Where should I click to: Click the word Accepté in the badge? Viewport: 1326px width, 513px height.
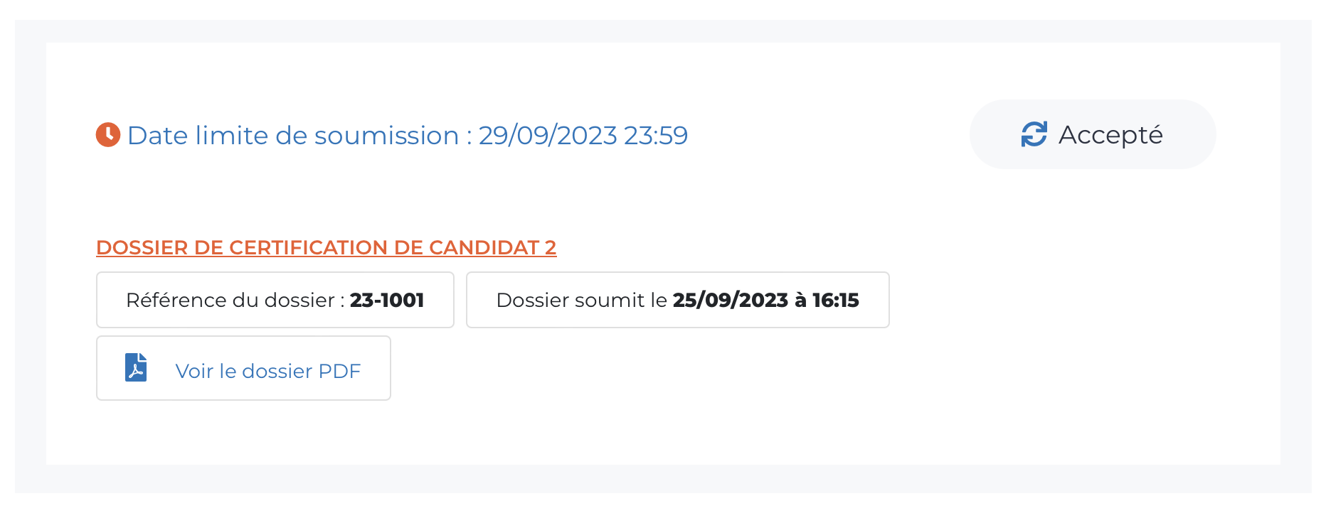1110,135
